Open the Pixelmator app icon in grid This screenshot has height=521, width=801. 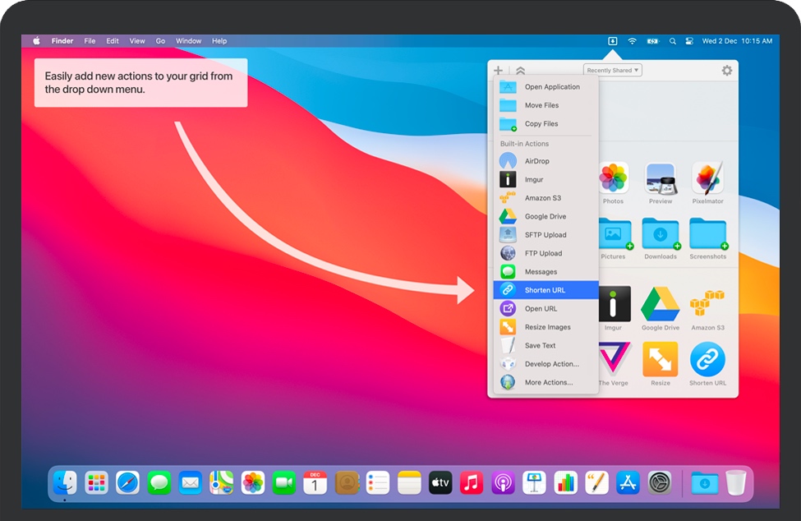click(x=707, y=178)
